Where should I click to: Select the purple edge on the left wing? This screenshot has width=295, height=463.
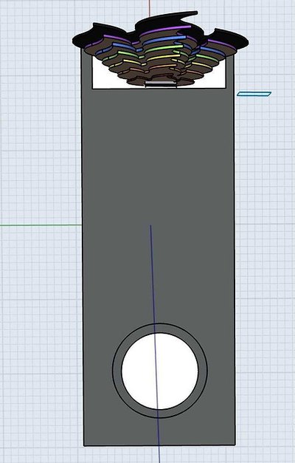(117, 38)
